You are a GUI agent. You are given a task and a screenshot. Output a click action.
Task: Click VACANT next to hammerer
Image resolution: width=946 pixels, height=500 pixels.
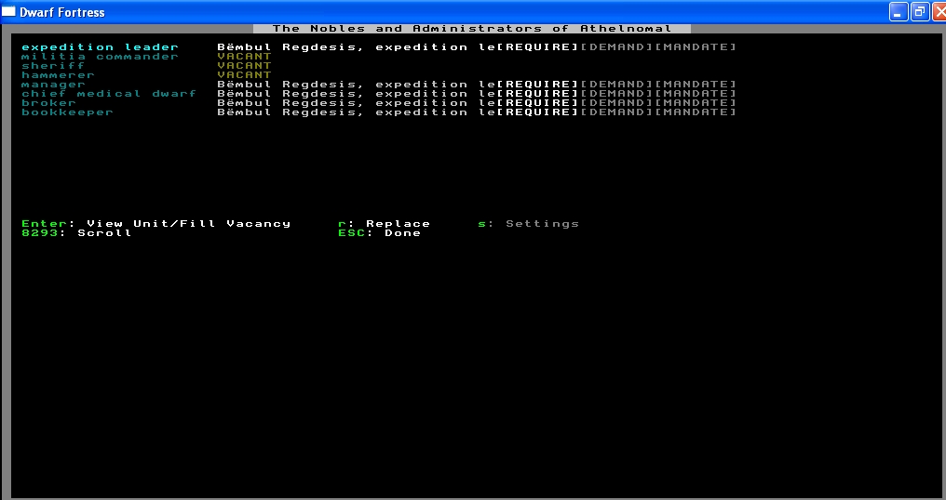coord(244,75)
